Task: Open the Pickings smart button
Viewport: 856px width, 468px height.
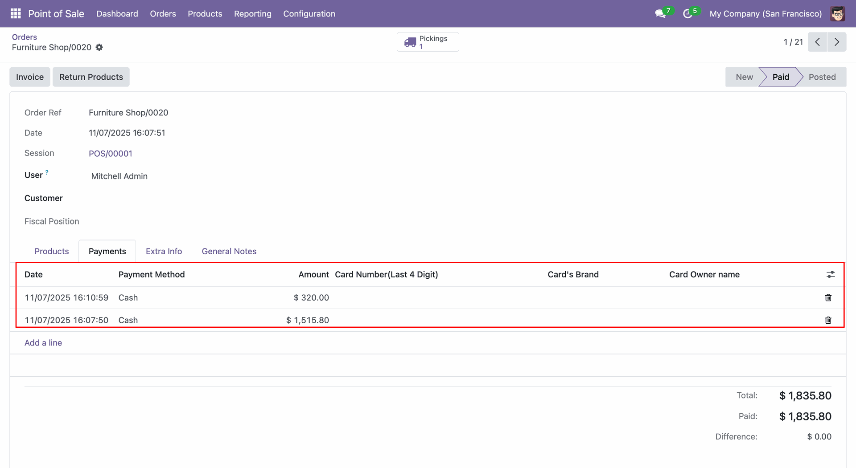Action: [x=428, y=42]
